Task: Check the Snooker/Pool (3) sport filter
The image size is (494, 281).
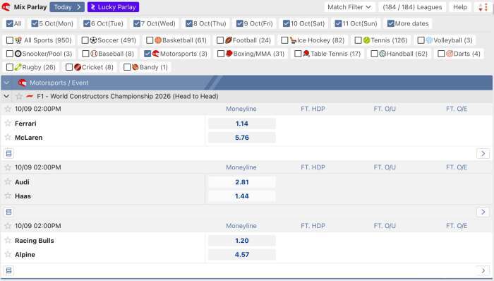Action: pyautogui.click(x=10, y=54)
